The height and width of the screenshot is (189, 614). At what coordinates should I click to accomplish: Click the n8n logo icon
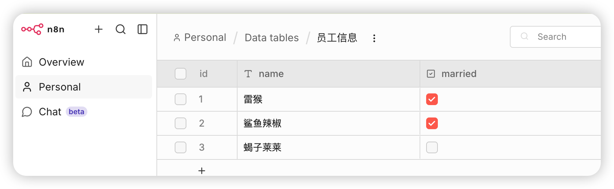click(x=32, y=29)
